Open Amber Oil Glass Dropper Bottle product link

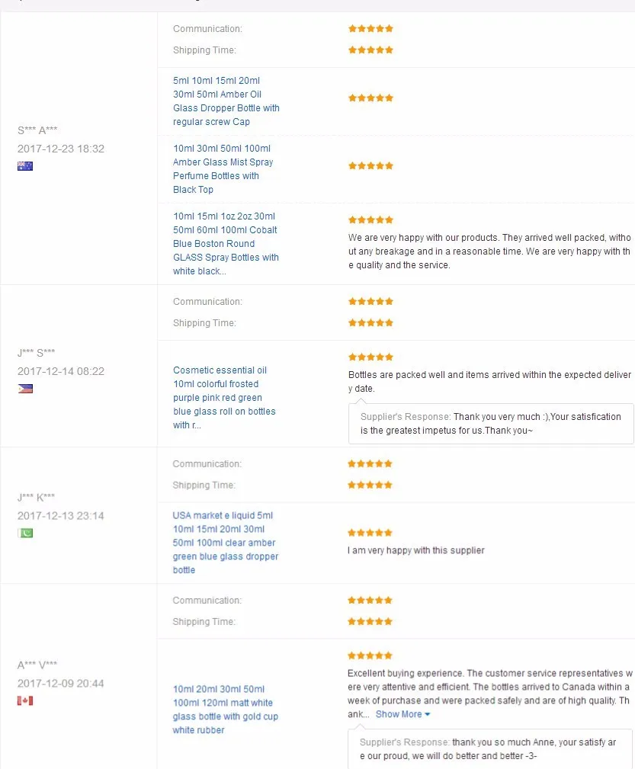coord(226,101)
